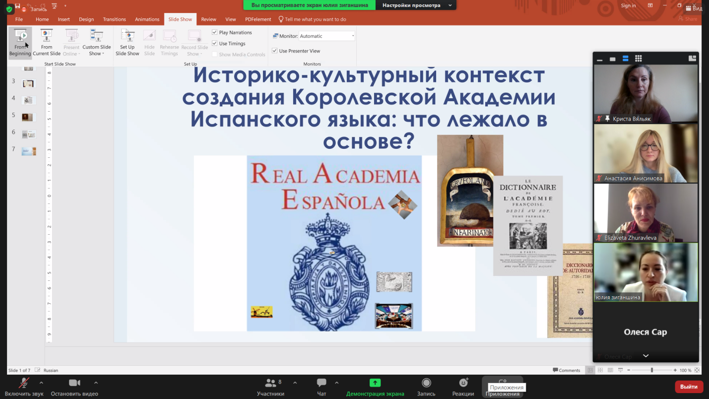Image resolution: width=709 pixels, height=399 pixels.
Task: Switch video panel to grid gallery view
Action: pyautogui.click(x=639, y=59)
